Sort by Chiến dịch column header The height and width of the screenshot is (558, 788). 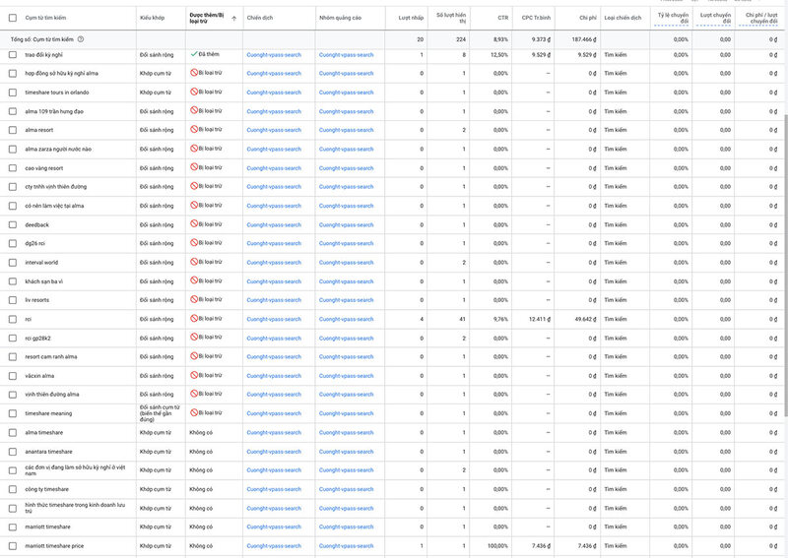260,18
